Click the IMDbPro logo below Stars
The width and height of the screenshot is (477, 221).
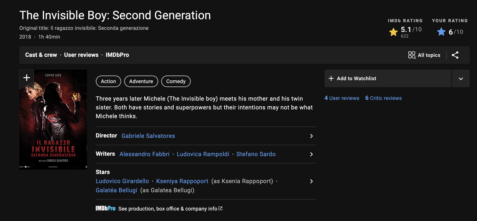pos(105,209)
